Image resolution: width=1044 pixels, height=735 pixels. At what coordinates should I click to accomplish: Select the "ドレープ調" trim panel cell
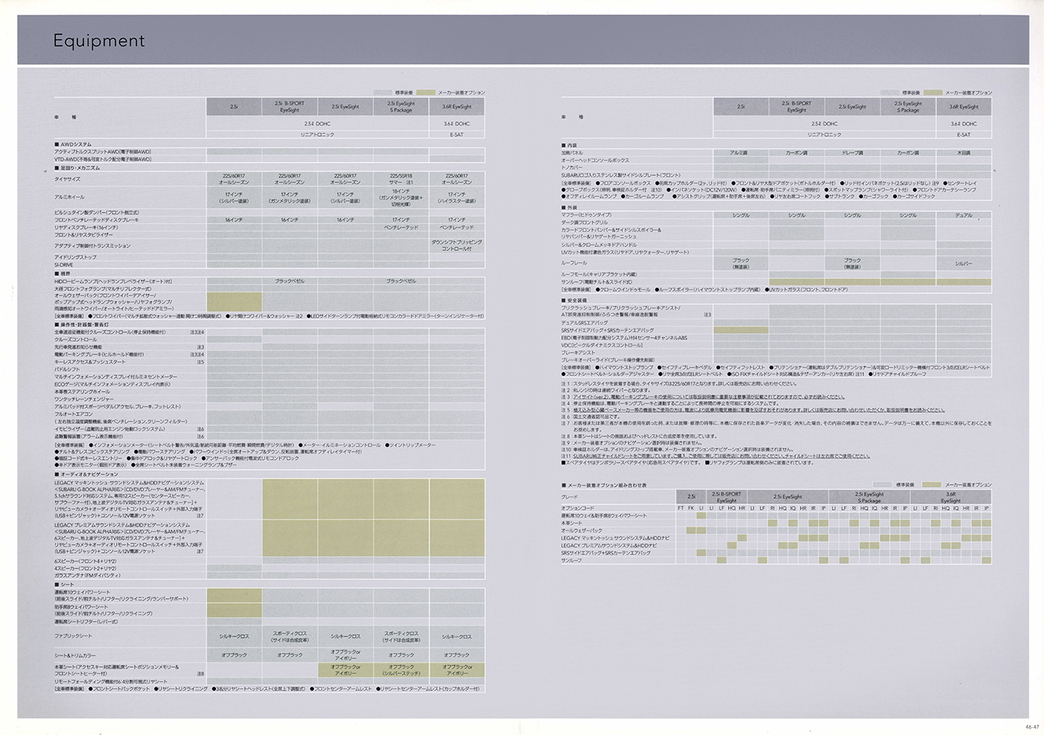coord(851,153)
